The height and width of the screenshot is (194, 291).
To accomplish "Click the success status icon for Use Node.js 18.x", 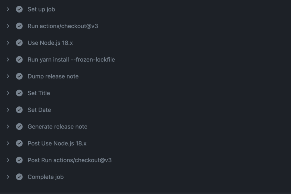I will coord(19,43).
